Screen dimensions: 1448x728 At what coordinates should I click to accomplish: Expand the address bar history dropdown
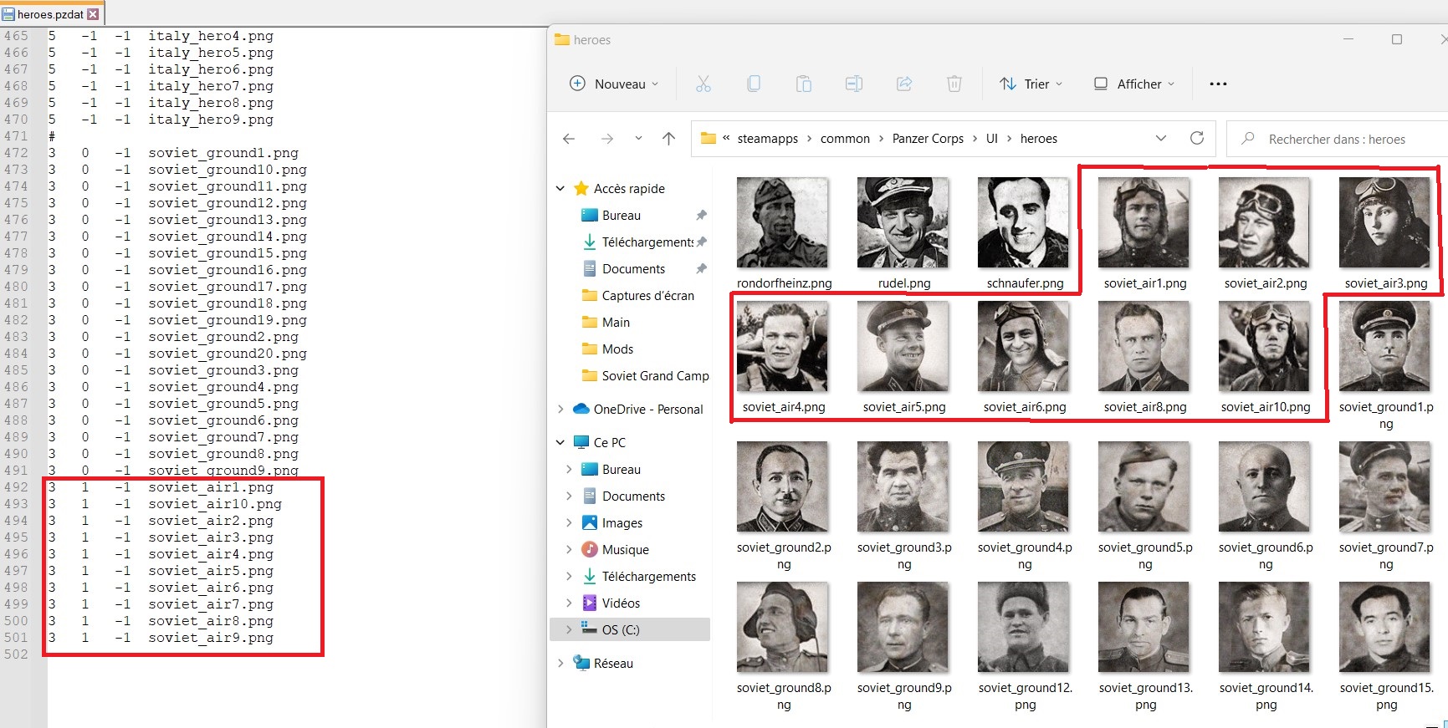pos(1161,139)
